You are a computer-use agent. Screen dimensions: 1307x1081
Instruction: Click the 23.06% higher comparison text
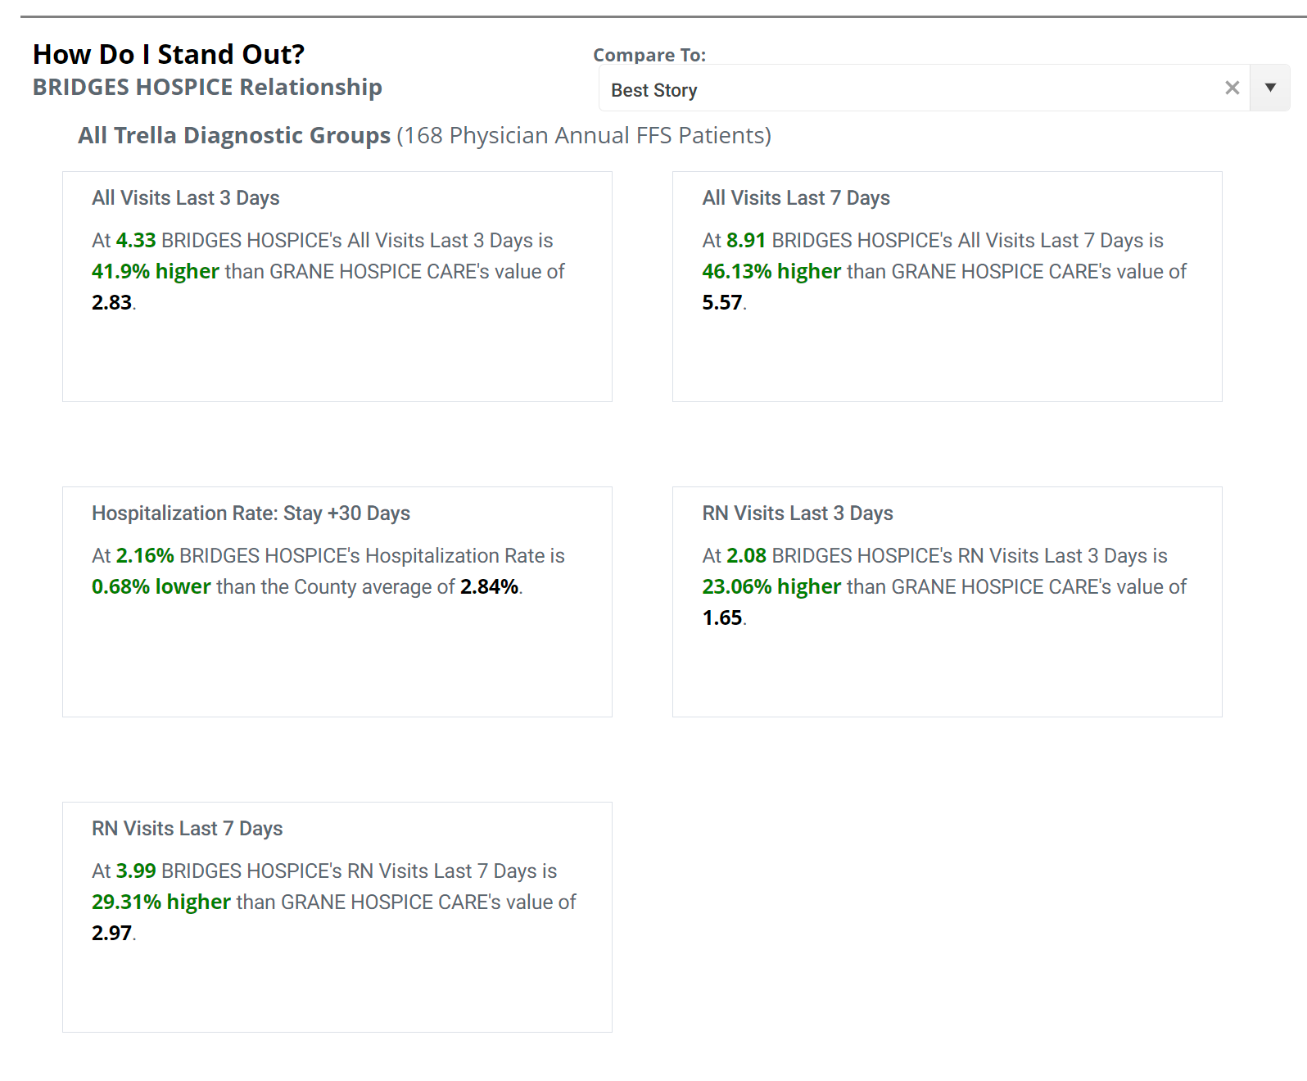(x=771, y=586)
